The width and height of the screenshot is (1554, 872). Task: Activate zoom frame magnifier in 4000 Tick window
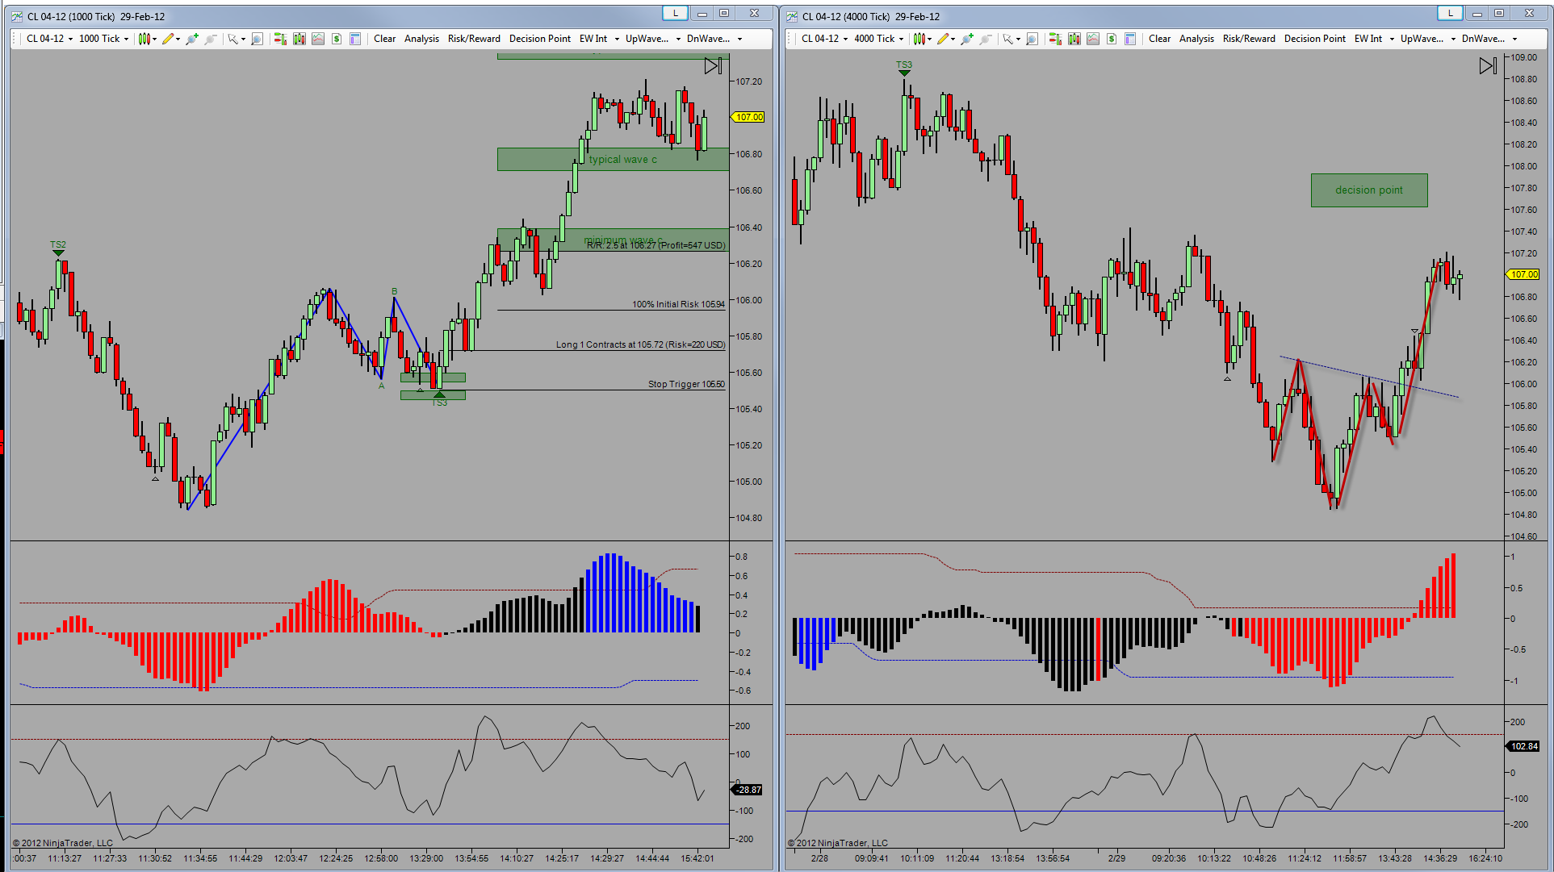1032,39
